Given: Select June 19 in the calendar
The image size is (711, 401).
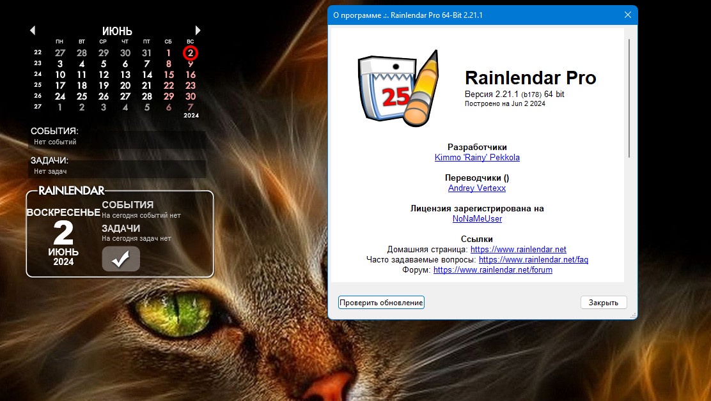Looking at the screenshot, I should tap(104, 86).
